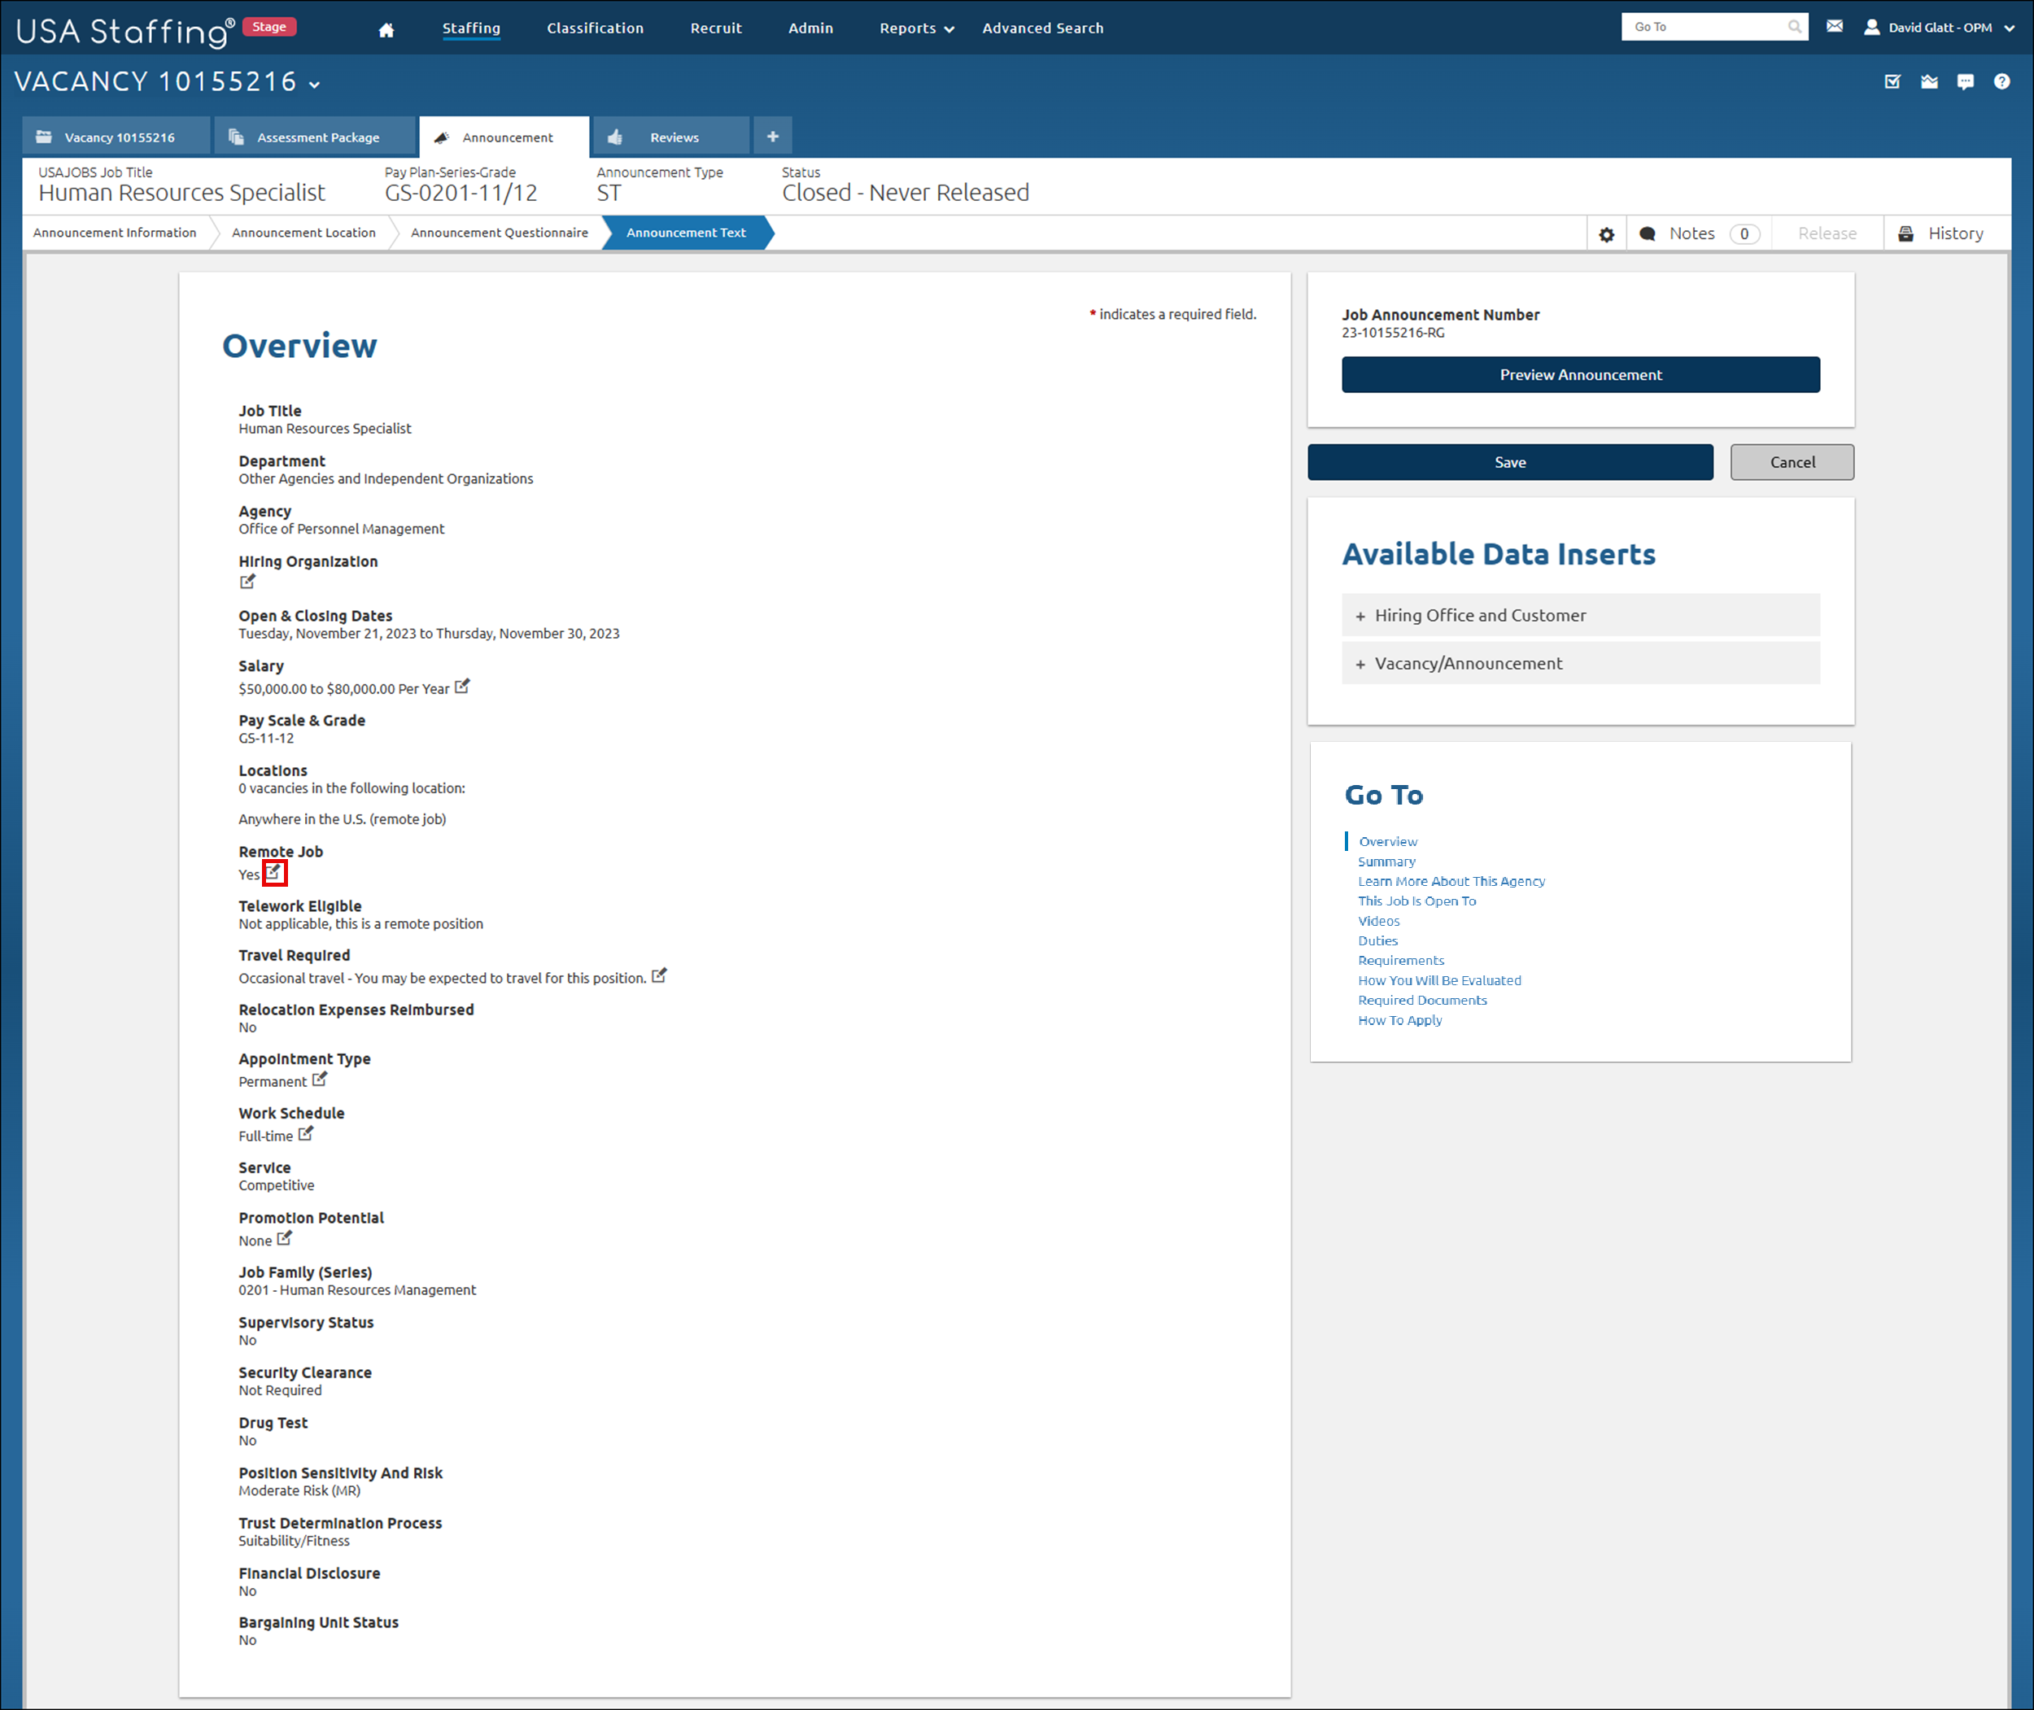Edit the Hiring Organization field
This screenshot has height=1710, width=2034.
247,582
